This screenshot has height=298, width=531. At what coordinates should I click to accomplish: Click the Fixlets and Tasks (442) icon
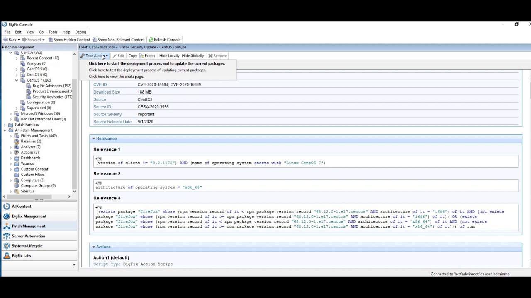click(17, 136)
